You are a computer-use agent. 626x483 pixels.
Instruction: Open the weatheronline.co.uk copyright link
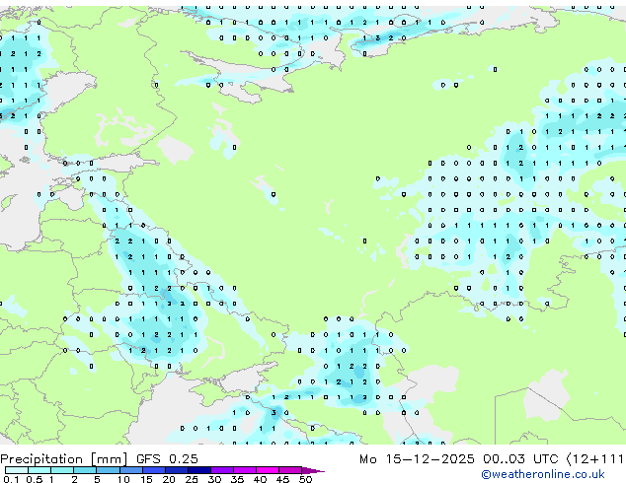[x=543, y=474]
